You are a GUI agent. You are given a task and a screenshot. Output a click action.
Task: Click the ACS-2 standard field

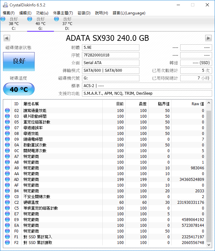[x=147, y=86]
